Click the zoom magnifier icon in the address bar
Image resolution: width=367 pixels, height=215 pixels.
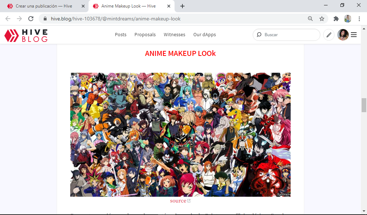click(310, 19)
